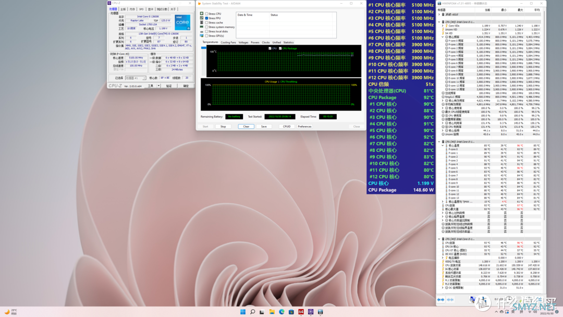The image size is (563, 317).
Task: Click the Stress GPU(s) monitor icon
Action: coord(202,35)
